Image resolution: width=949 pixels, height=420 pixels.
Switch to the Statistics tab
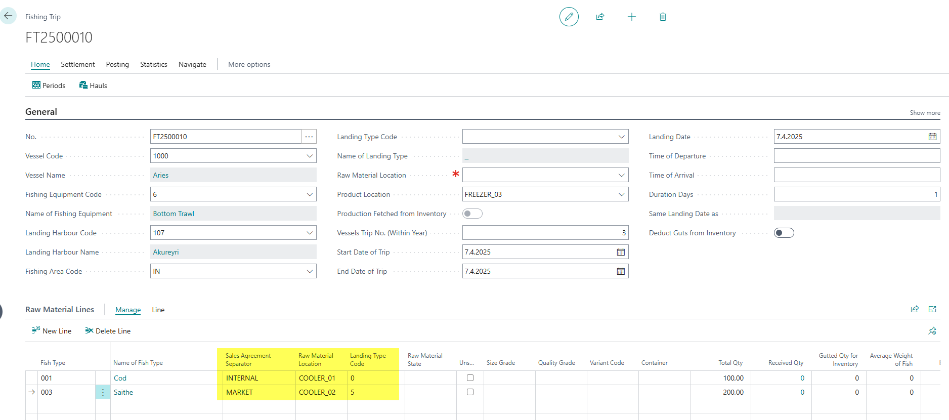pos(153,64)
